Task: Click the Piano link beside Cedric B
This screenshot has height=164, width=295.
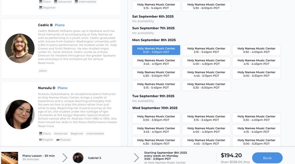Action: pos(60,25)
